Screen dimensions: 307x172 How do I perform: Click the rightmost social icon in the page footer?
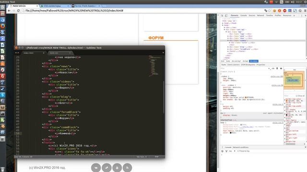(x=127, y=168)
